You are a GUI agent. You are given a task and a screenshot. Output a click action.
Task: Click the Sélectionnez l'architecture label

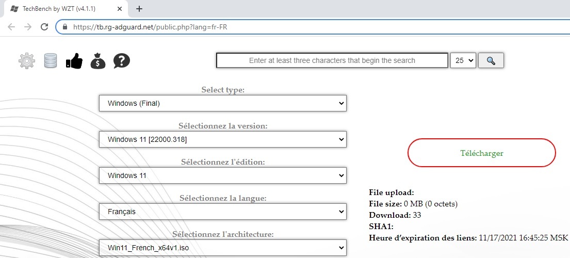pyautogui.click(x=223, y=234)
